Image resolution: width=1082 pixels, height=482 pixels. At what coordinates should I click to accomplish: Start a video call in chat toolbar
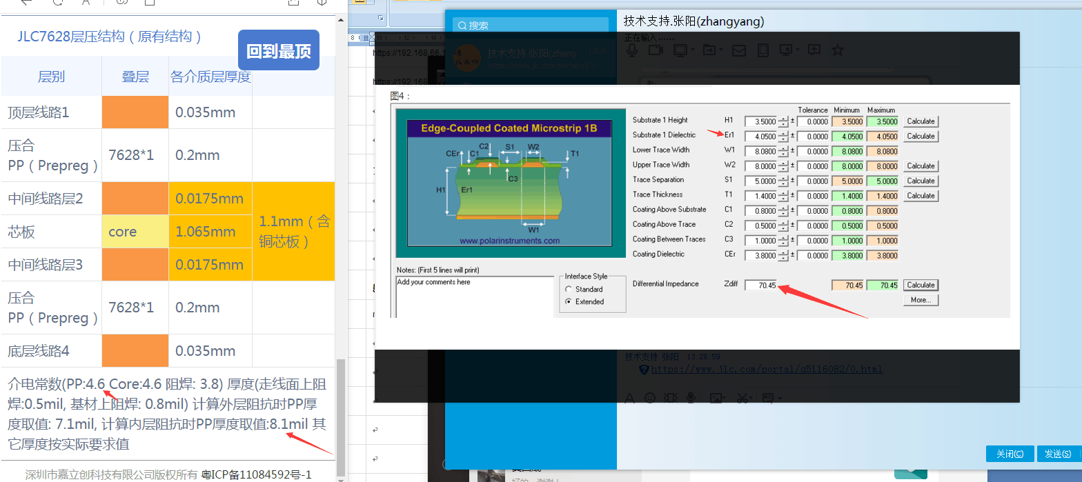tap(655, 50)
